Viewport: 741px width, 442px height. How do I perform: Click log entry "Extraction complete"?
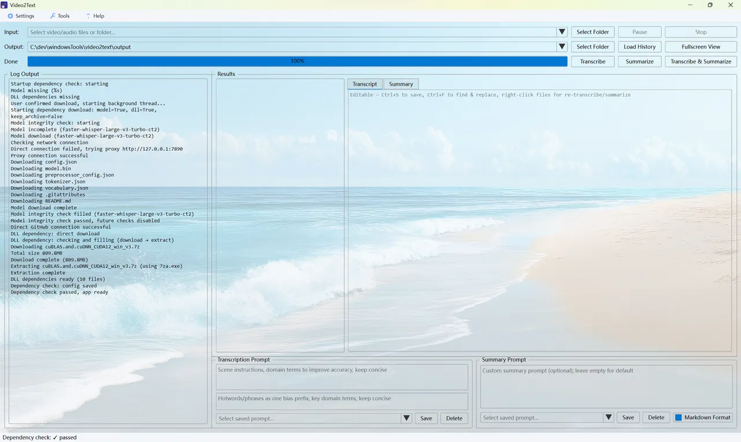coord(38,272)
